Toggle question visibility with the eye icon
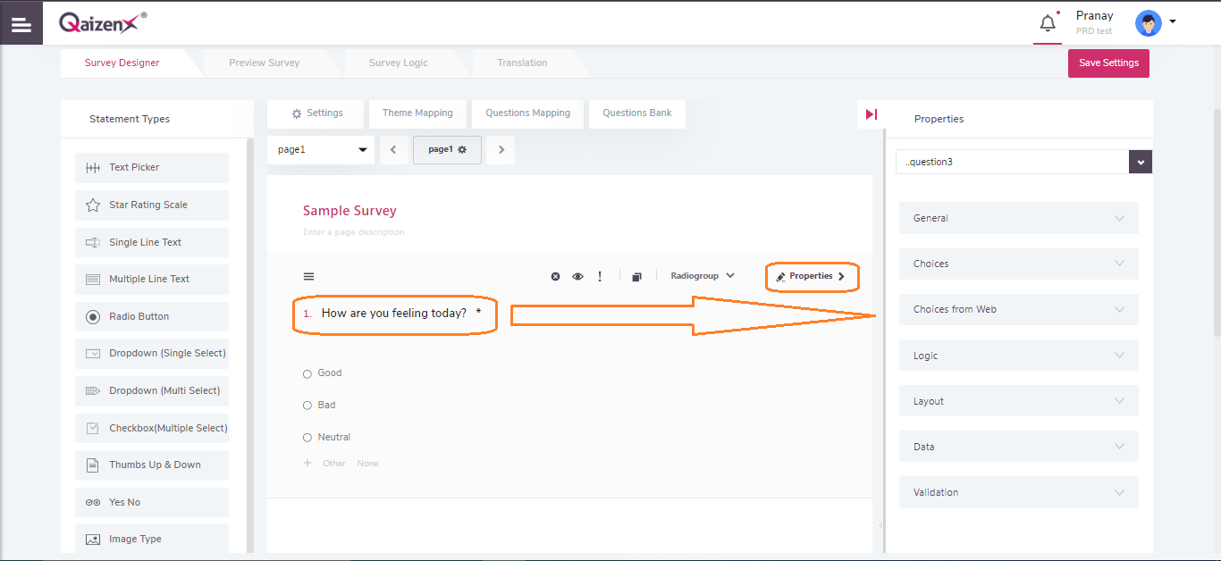 click(x=577, y=277)
